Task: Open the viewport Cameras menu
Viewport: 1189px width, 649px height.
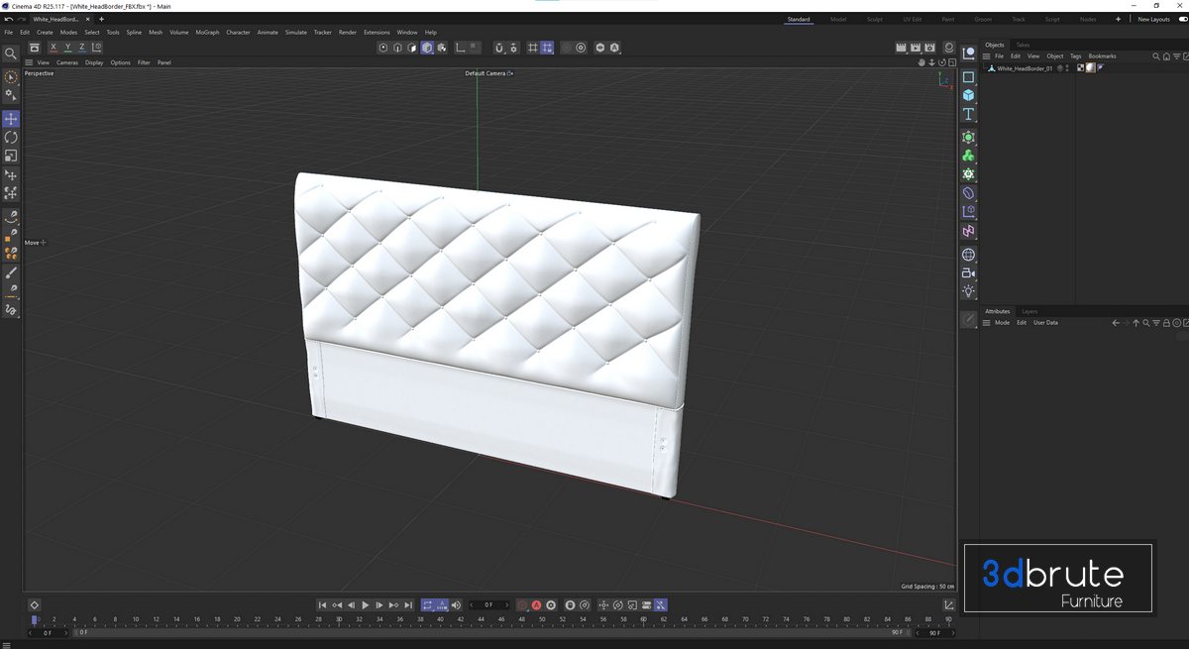Action: point(67,62)
